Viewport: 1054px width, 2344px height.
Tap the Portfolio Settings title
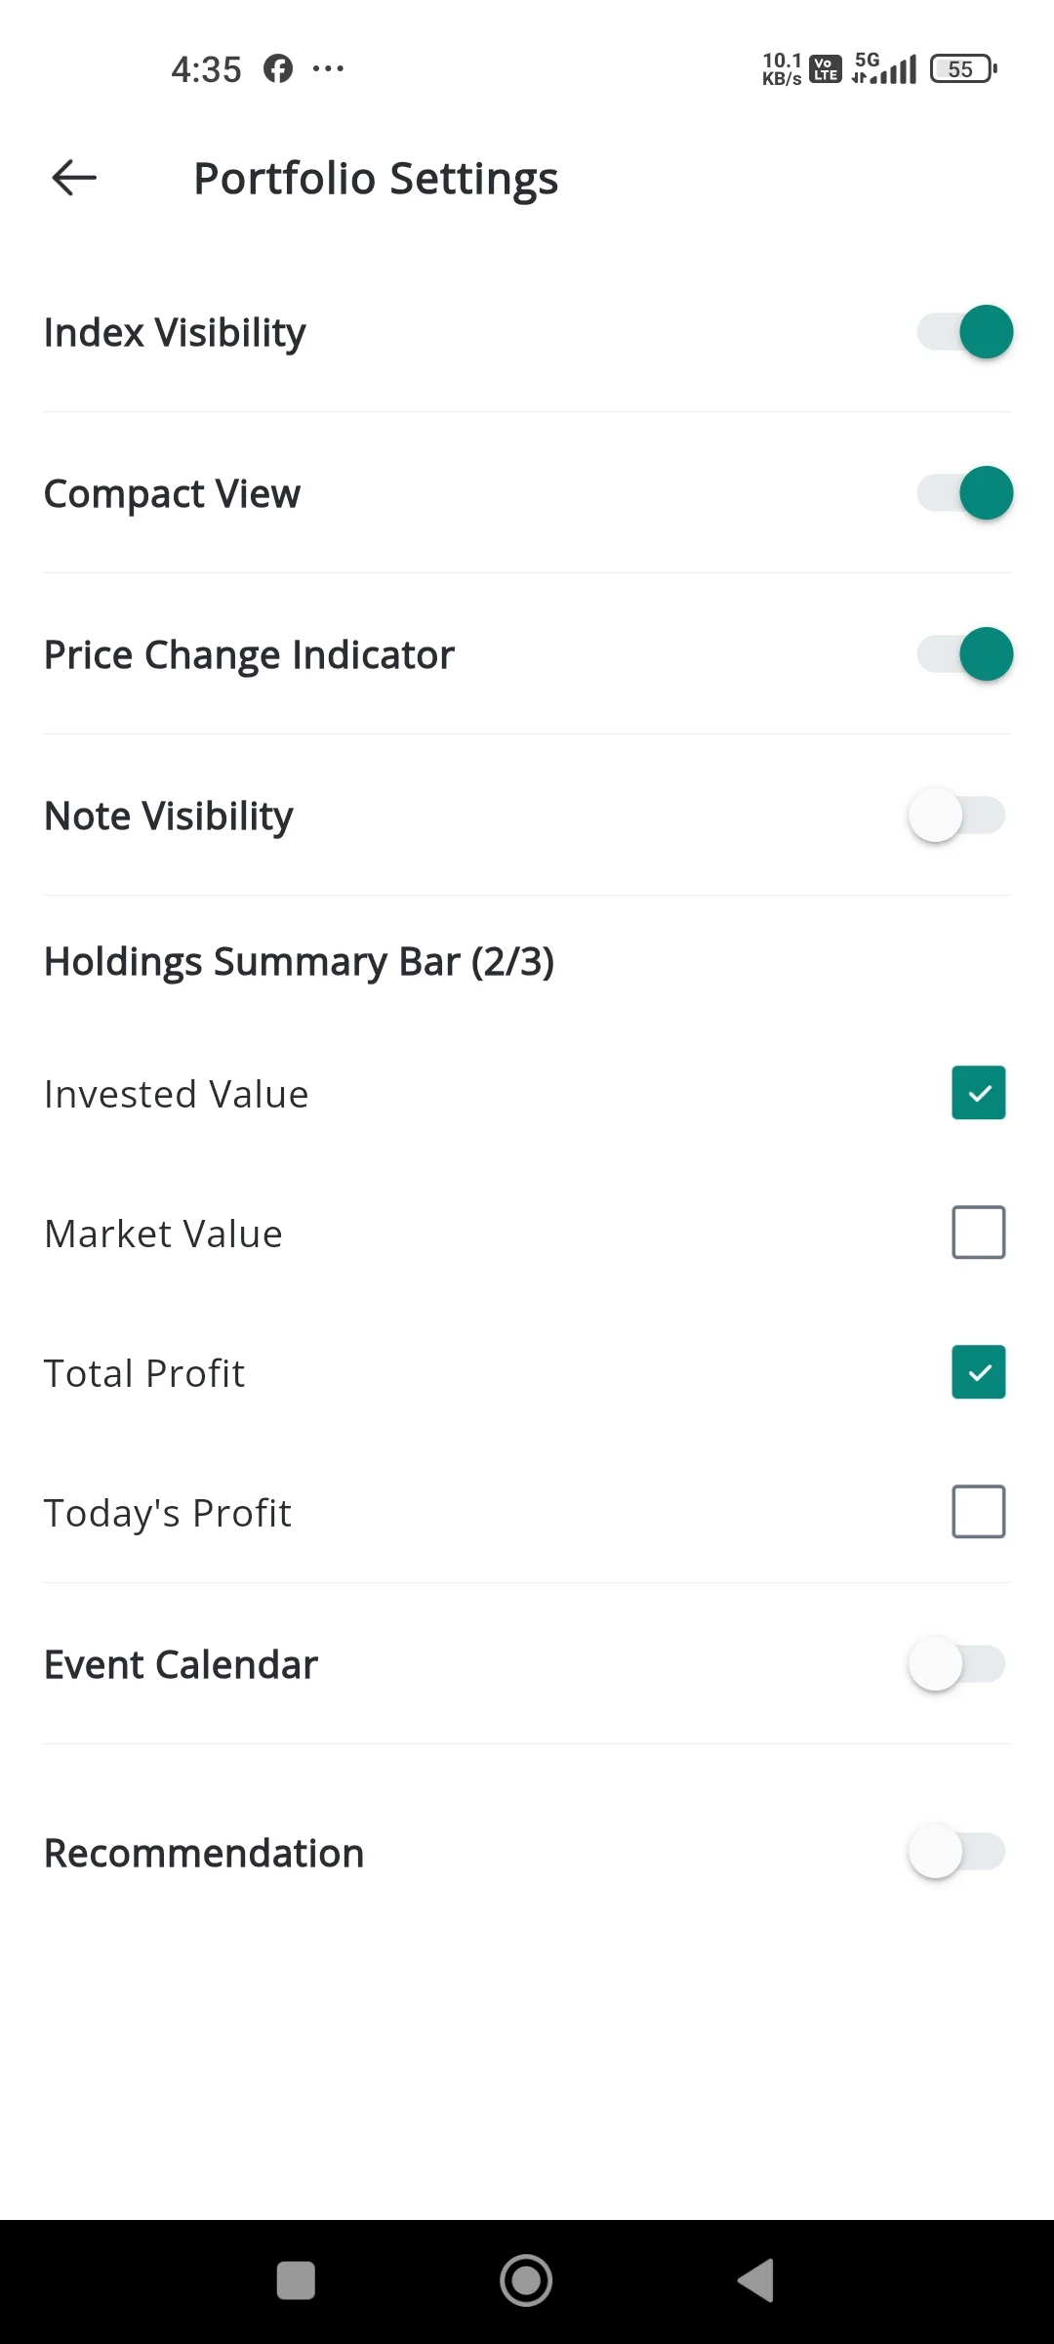pos(376,179)
